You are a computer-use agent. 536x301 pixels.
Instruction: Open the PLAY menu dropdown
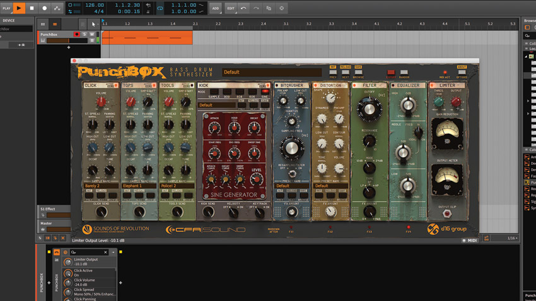6,8
